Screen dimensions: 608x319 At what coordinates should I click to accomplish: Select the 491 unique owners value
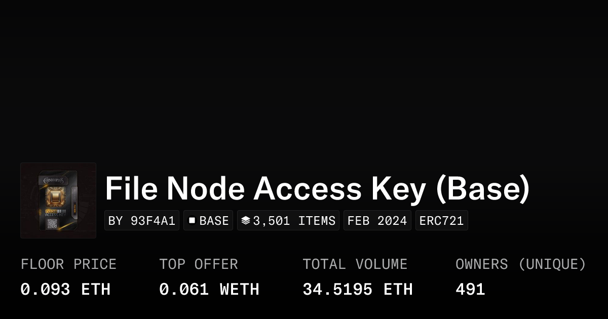(x=470, y=290)
